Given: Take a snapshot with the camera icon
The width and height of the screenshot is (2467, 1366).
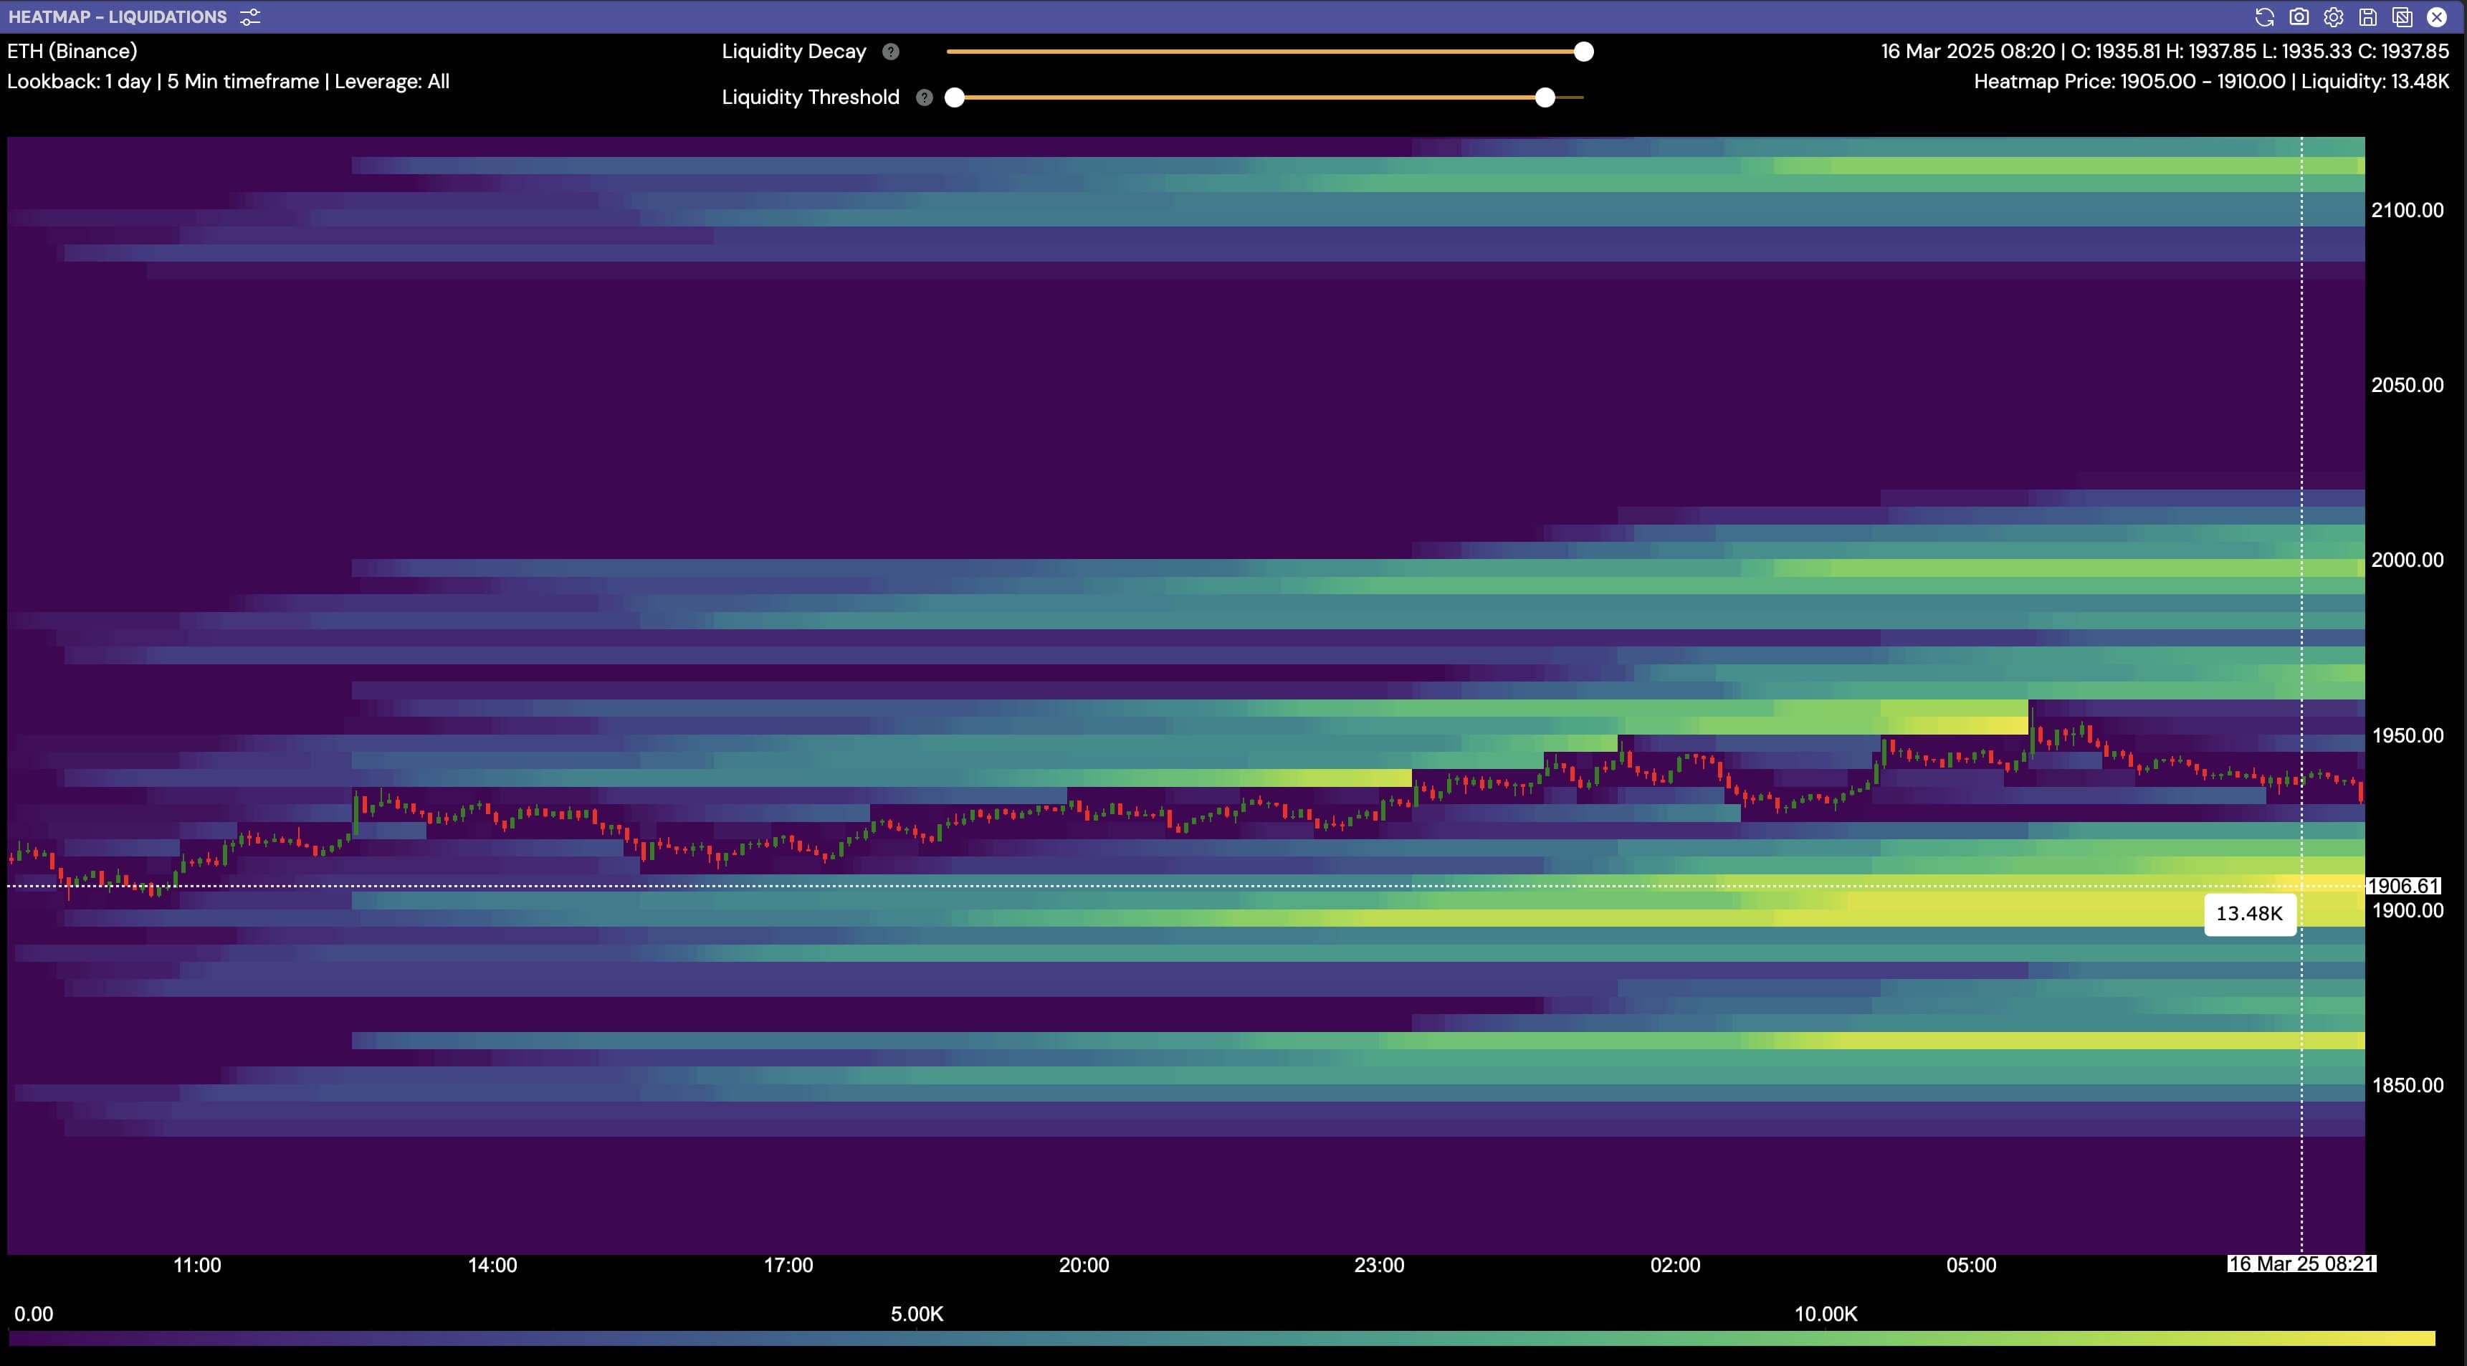Looking at the screenshot, I should [x=2299, y=17].
